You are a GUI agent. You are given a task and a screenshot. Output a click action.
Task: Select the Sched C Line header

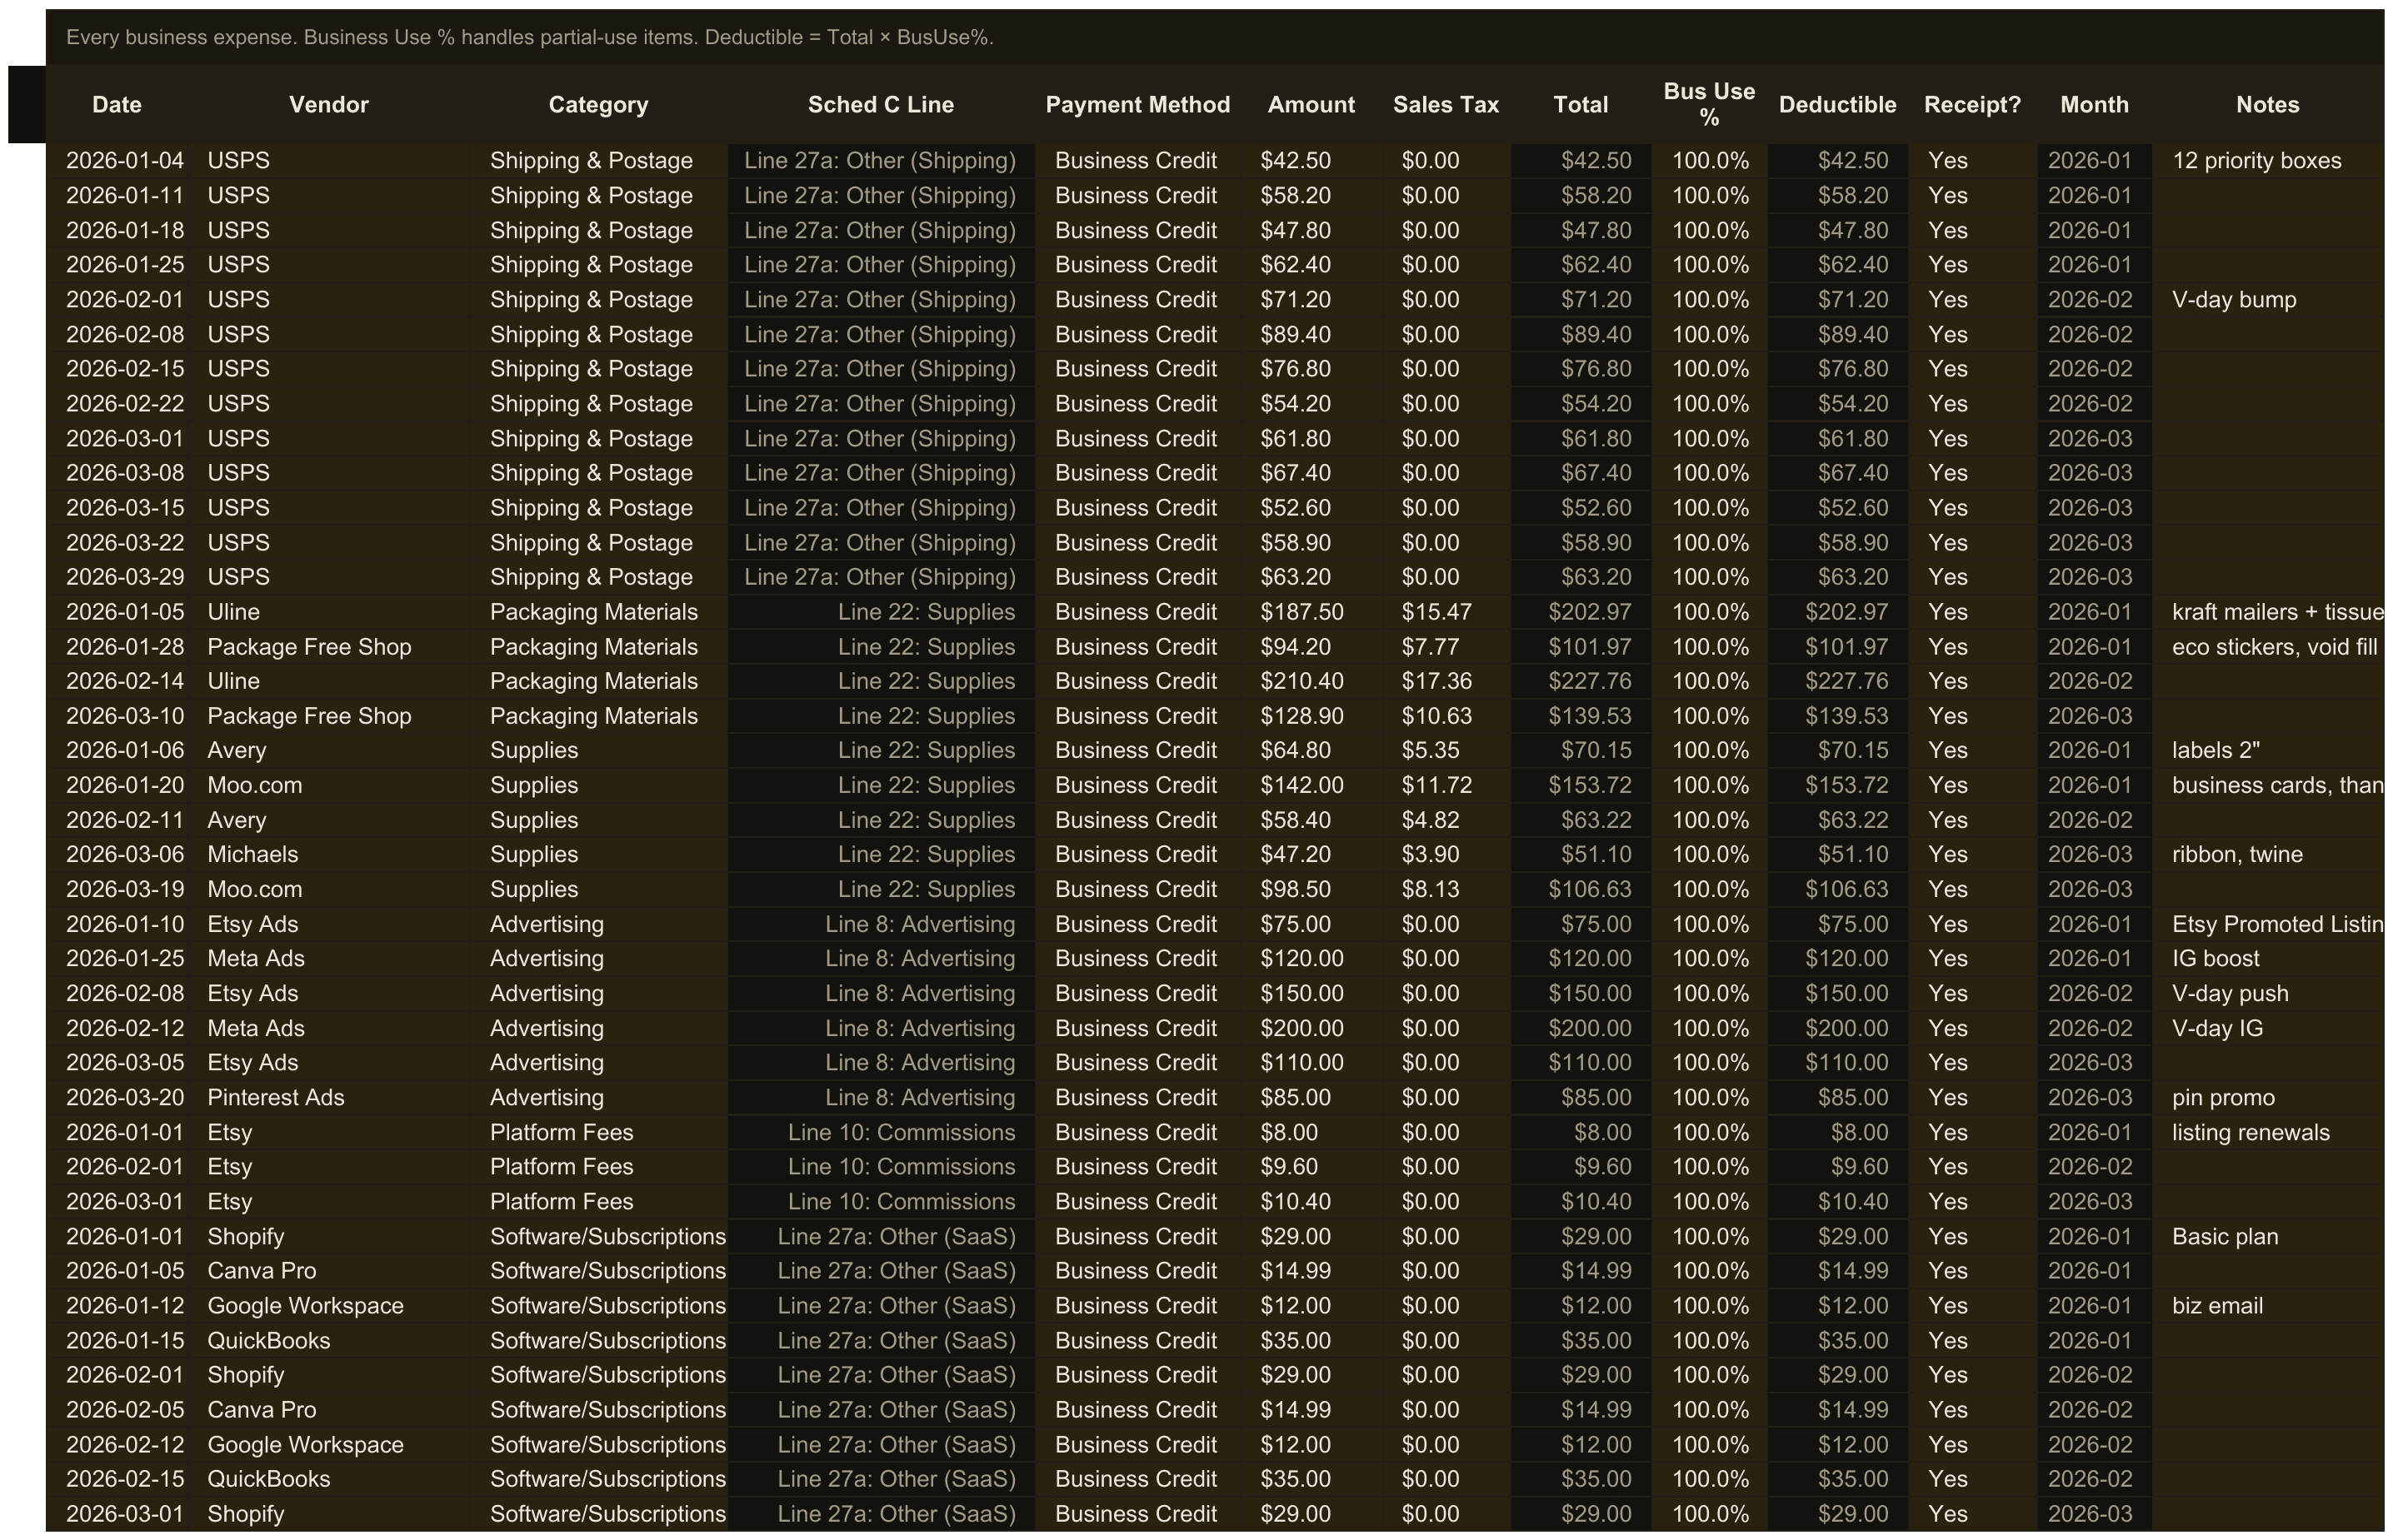pos(881,104)
